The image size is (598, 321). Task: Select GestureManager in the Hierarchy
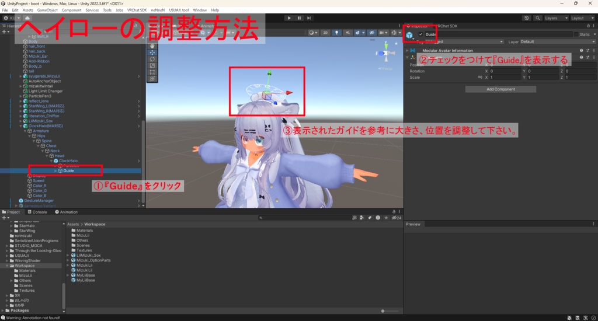(x=39, y=201)
